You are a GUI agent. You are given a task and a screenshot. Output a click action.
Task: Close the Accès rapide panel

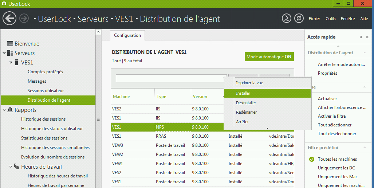coord(367,37)
